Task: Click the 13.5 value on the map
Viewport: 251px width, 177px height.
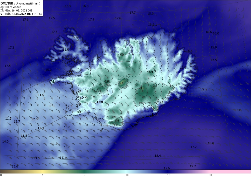Action: pos(36,158)
